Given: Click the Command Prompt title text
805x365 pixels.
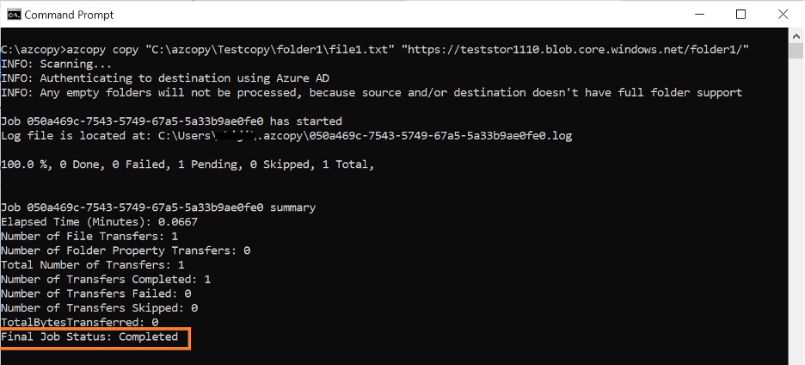Looking at the screenshot, I should click(x=69, y=15).
